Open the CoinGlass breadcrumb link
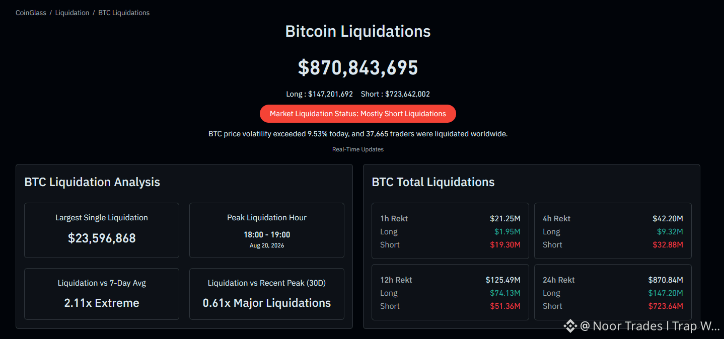 click(x=31, y=13)
